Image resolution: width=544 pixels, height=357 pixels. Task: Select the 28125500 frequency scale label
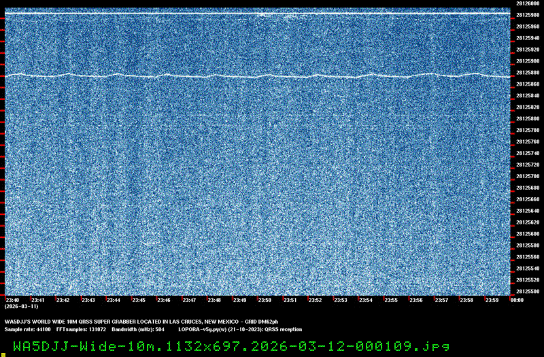[x=528, y=291]
